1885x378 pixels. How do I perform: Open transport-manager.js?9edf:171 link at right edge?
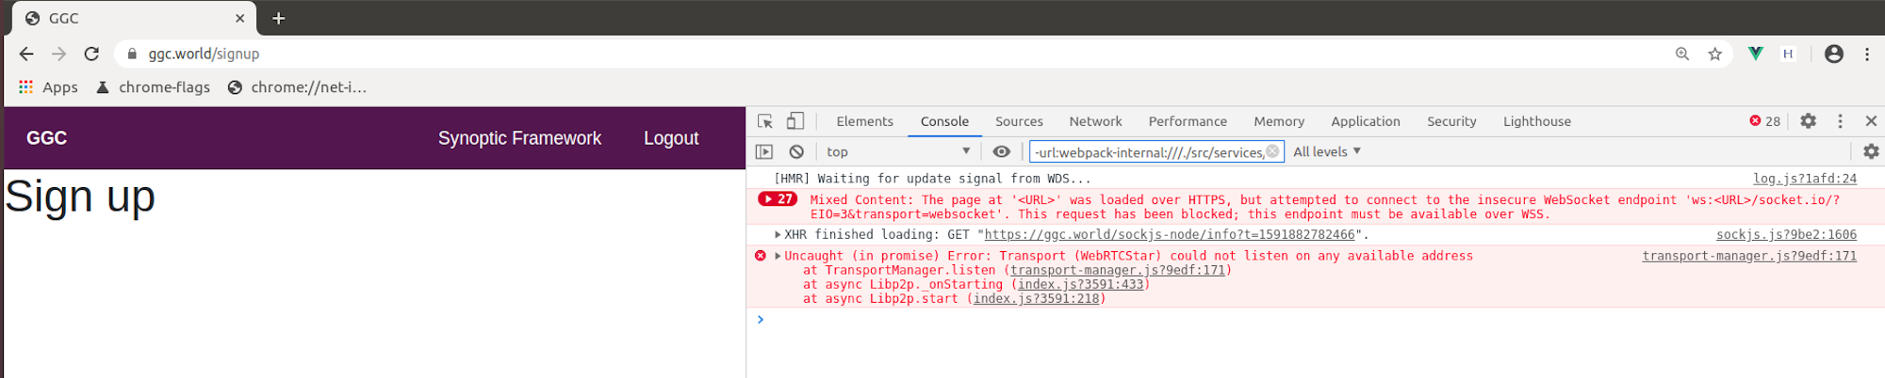1749,256
